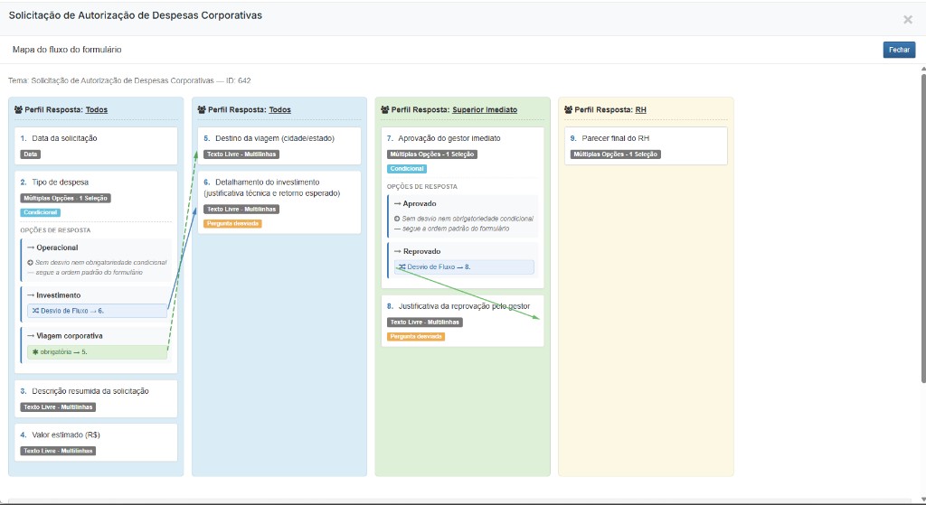This screenshot has height=505, width=926.
Task: Click the Mapa do fluxo do formulário heading
Action: pos(67,50)
